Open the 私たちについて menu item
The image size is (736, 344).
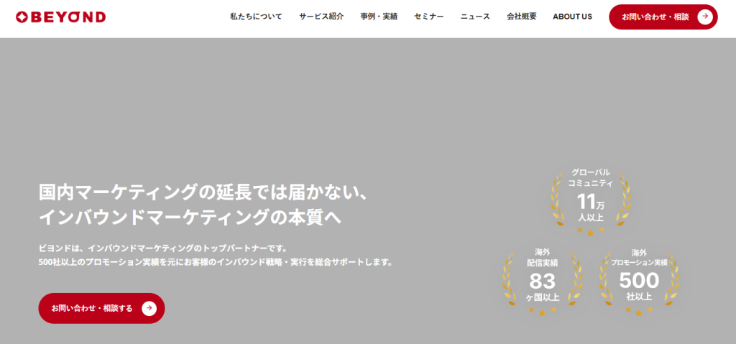(256, 17)
